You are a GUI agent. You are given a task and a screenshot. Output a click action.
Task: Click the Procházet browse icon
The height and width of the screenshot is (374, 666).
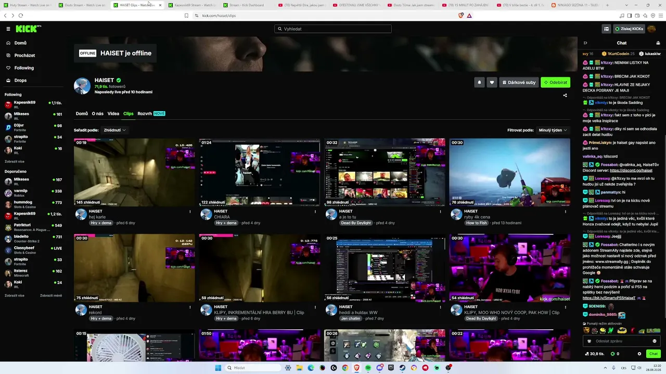coord(8,56)
